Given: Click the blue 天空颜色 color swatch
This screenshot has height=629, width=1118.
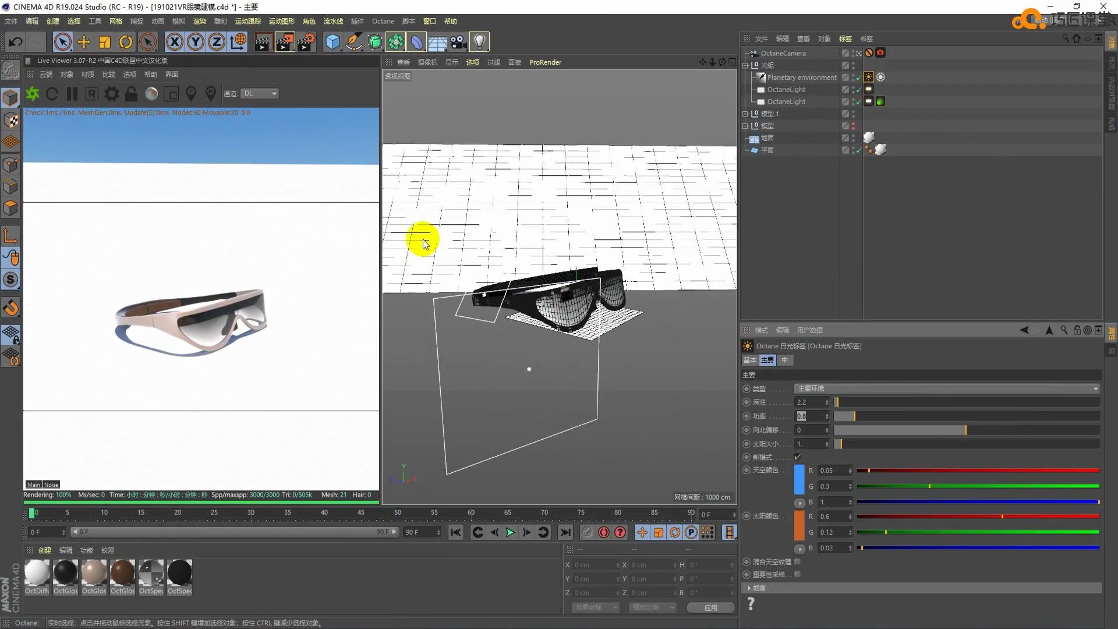Looking at the screenshot, I should click(x=798, y=480).
